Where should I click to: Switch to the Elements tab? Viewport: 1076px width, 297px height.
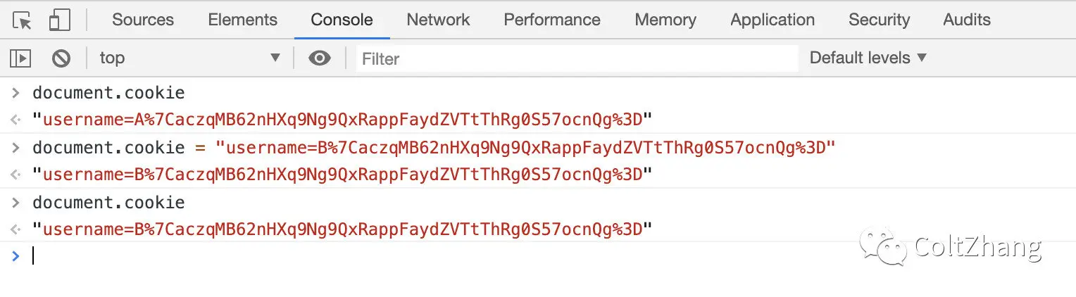point(242,20)
